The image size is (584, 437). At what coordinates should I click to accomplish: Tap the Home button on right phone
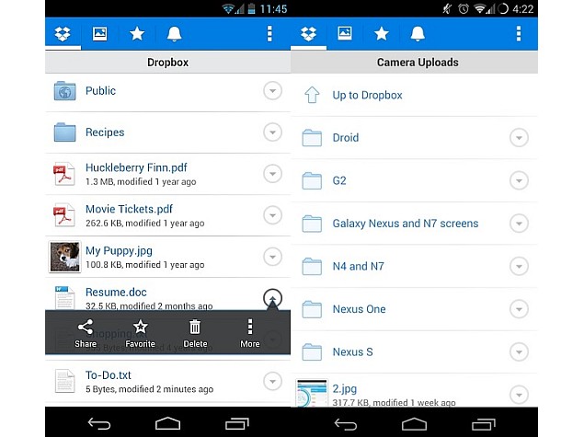[x=414, y=424]
